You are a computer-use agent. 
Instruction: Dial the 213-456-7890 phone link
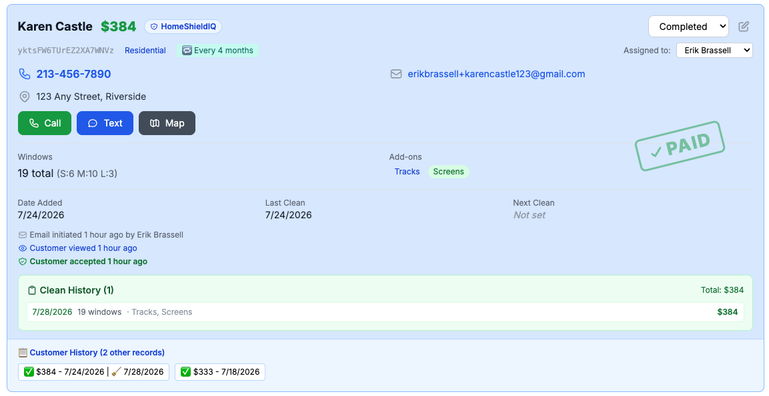tap(73, 74)
